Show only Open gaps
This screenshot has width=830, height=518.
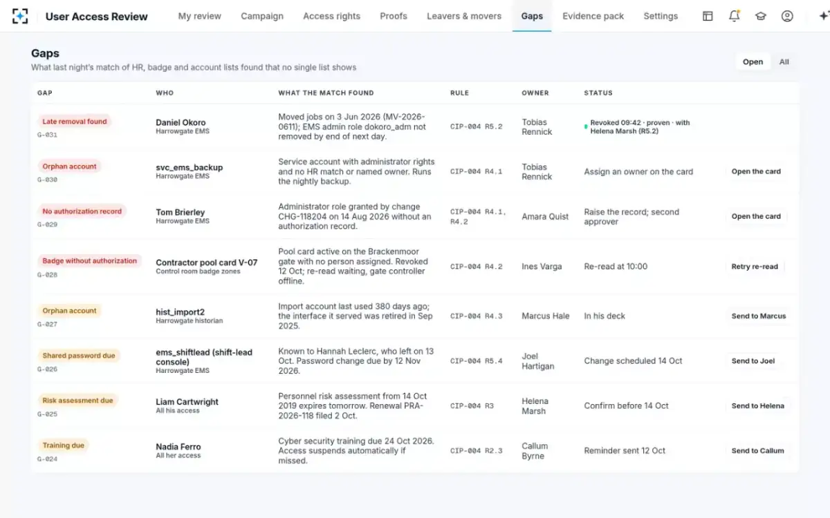[753, 61]
